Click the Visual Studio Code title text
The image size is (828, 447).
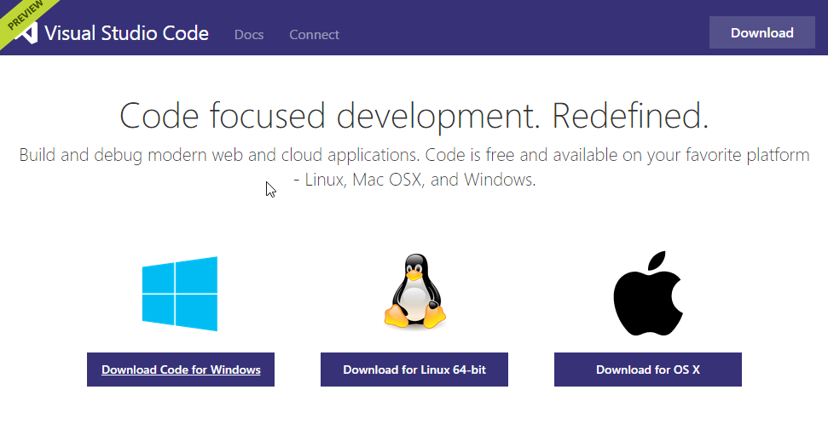[127, 33]
